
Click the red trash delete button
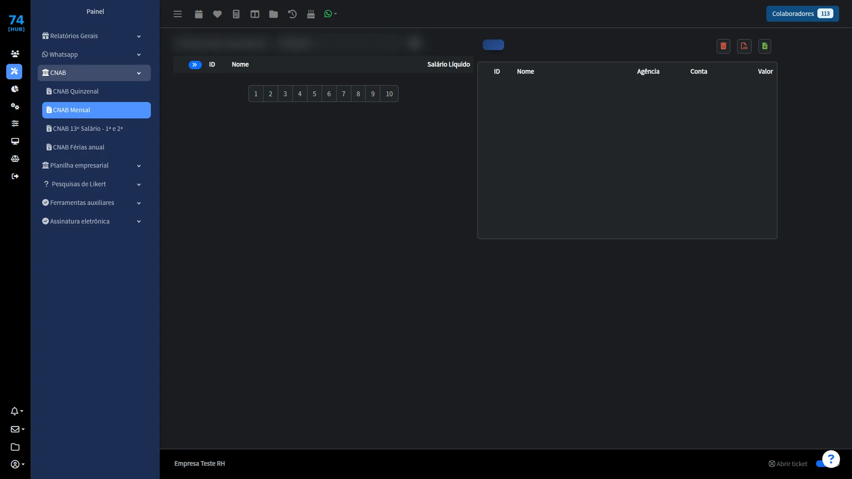723,46
